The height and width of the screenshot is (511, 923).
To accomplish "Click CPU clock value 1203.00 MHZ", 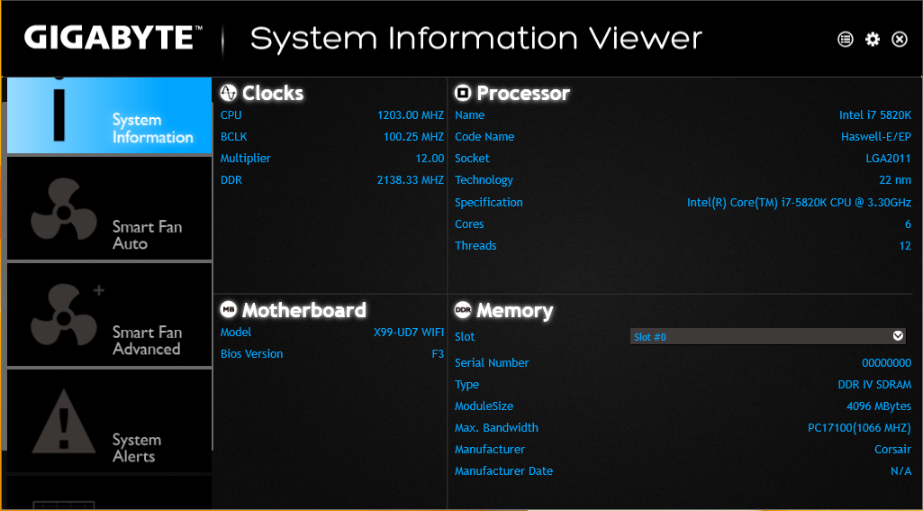I will [411, 115].
